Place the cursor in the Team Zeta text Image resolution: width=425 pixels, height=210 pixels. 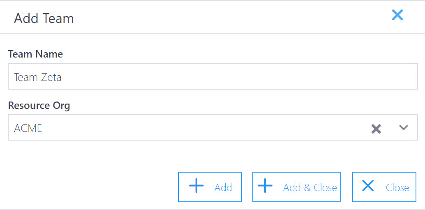point(38,77)
